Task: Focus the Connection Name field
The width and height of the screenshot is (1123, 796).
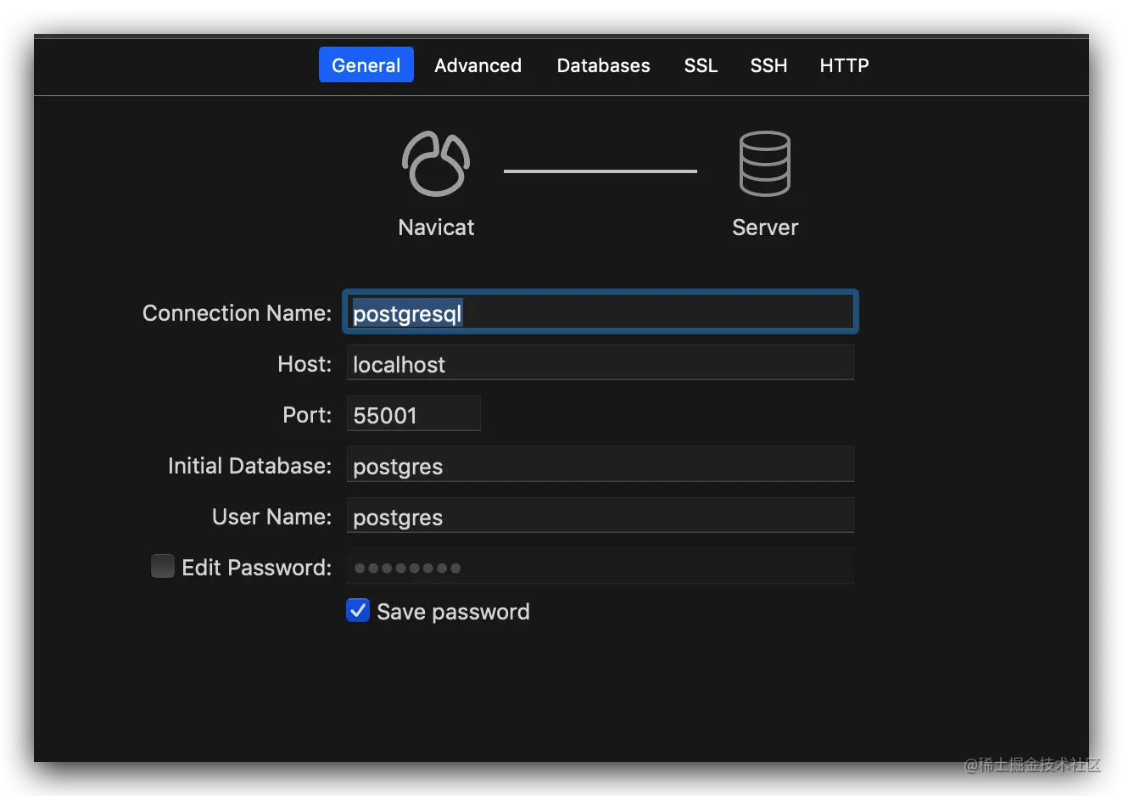Action: [x=601, y=312]
